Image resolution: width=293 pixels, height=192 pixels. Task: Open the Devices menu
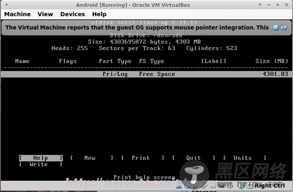[72, 14]
